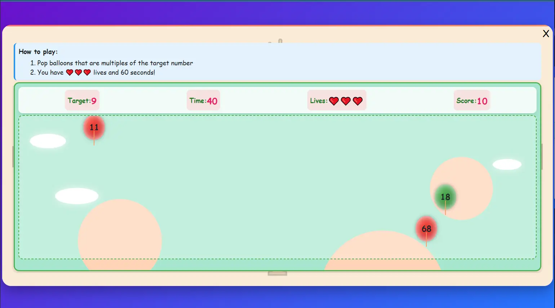Pop the red balloon numbered 11
Image resolution: width=555 pixels, height=308 pixels.
click(x=94, y=127)
